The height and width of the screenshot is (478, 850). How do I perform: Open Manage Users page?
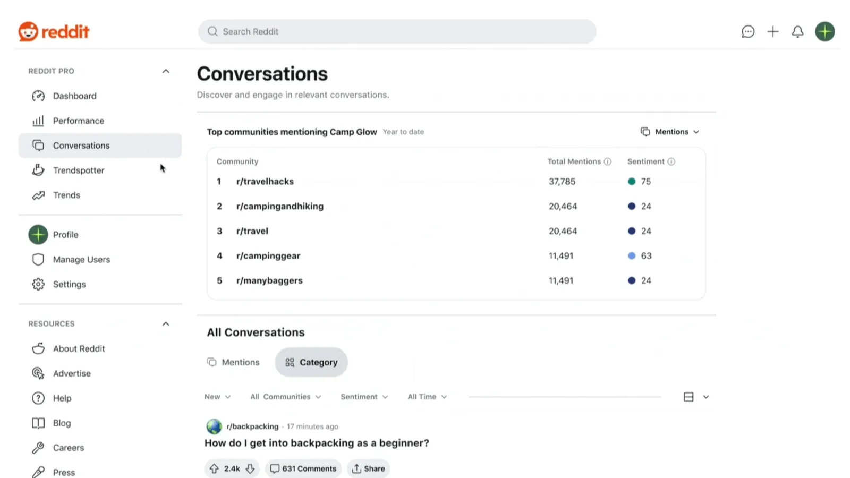100,260
